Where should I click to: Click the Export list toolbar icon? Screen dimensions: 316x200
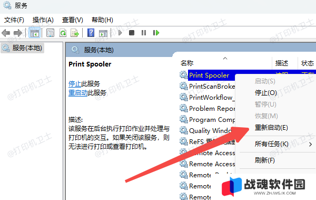(x=75, y=33)
